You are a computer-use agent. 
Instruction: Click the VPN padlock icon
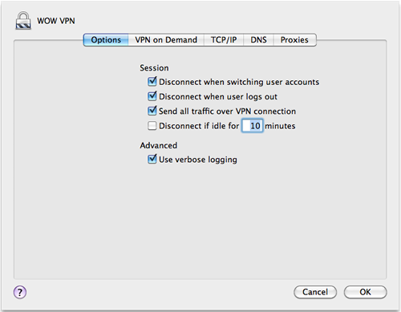pos(23,21)
